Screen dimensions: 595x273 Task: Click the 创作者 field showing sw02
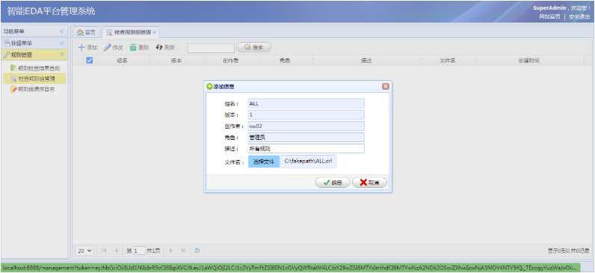tap(306, 126)
